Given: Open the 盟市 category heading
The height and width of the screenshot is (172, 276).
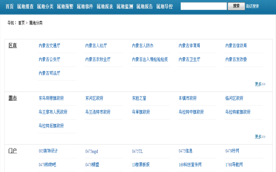Looking at the screenshot, I should click(13, 98).
